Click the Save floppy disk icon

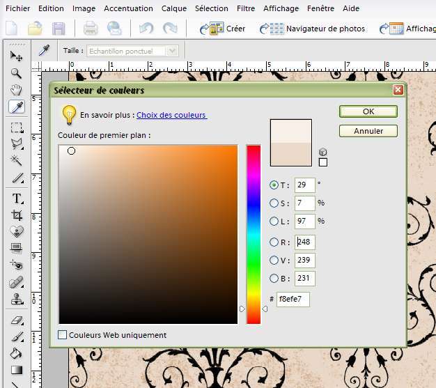tap(59, 29)
